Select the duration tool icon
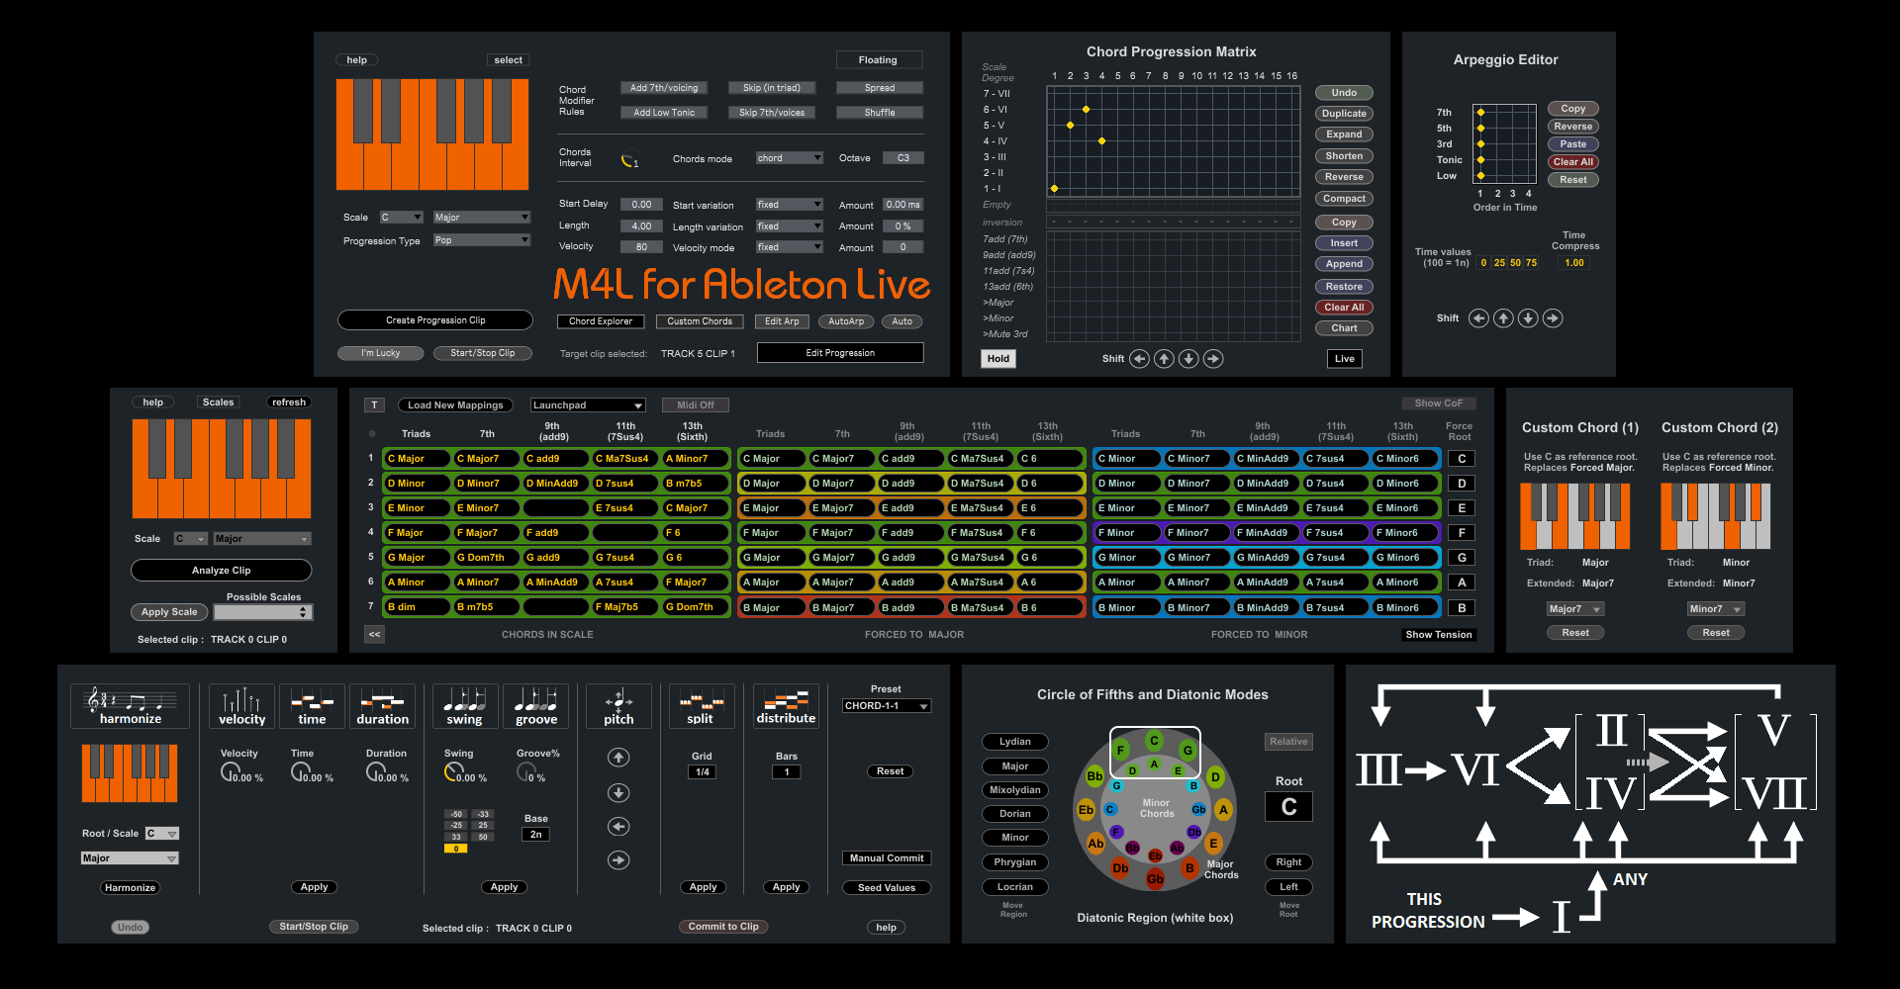 [382, 706]
